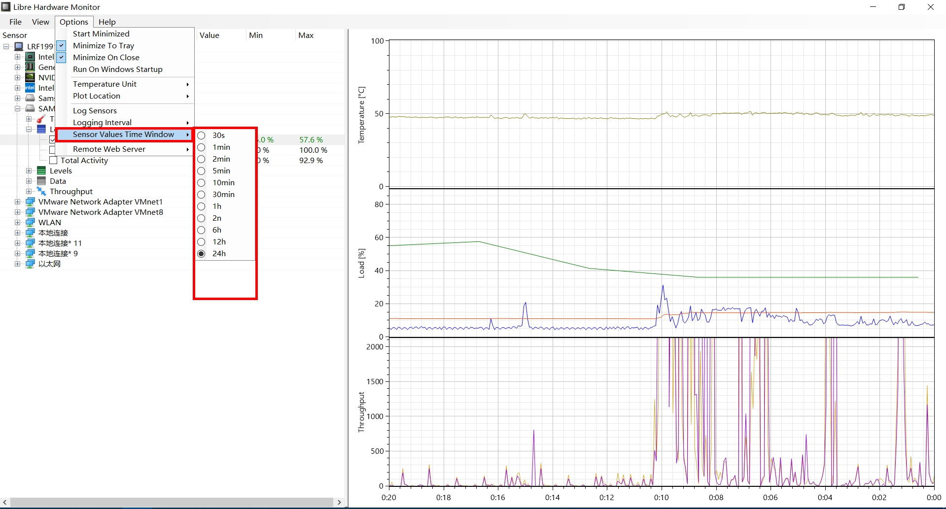Click the VMnet1 network adapter icon
Image resolution: width=946 pixels, height=509 pixels.
(30, 202)
